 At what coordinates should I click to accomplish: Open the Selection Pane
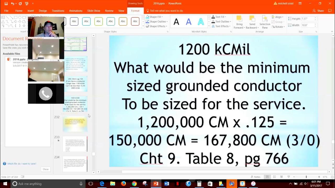(265, 22)
